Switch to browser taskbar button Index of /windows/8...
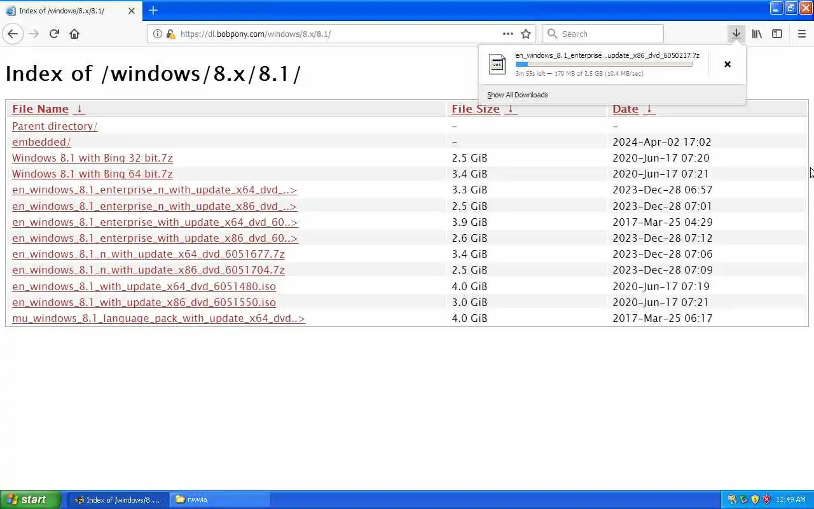The height and width of the screenshot is (509, 814). [x=118, y=499]
